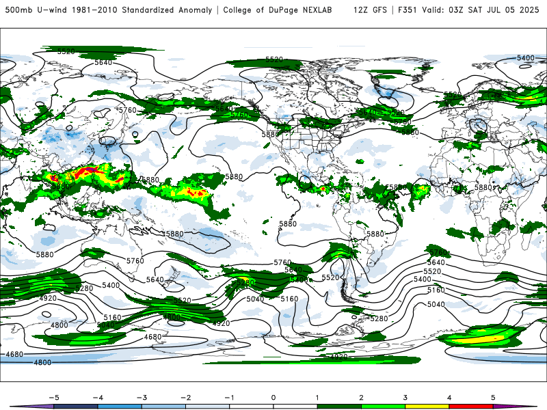547x410 pixels.
Task: Click the "-1" colorbar tick label
Action: (230, 398)
